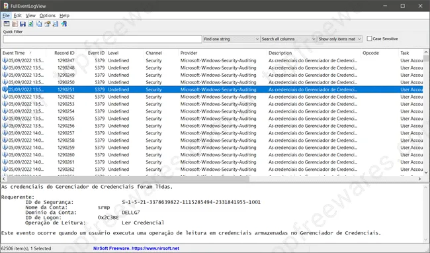
Task: Select the row with Record ID 1290257
Action: [212, 133]
